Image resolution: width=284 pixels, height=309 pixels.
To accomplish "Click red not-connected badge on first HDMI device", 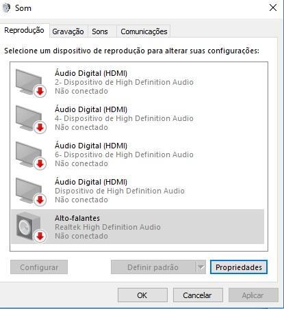I will pyautogui.click(x=40, y=92).
